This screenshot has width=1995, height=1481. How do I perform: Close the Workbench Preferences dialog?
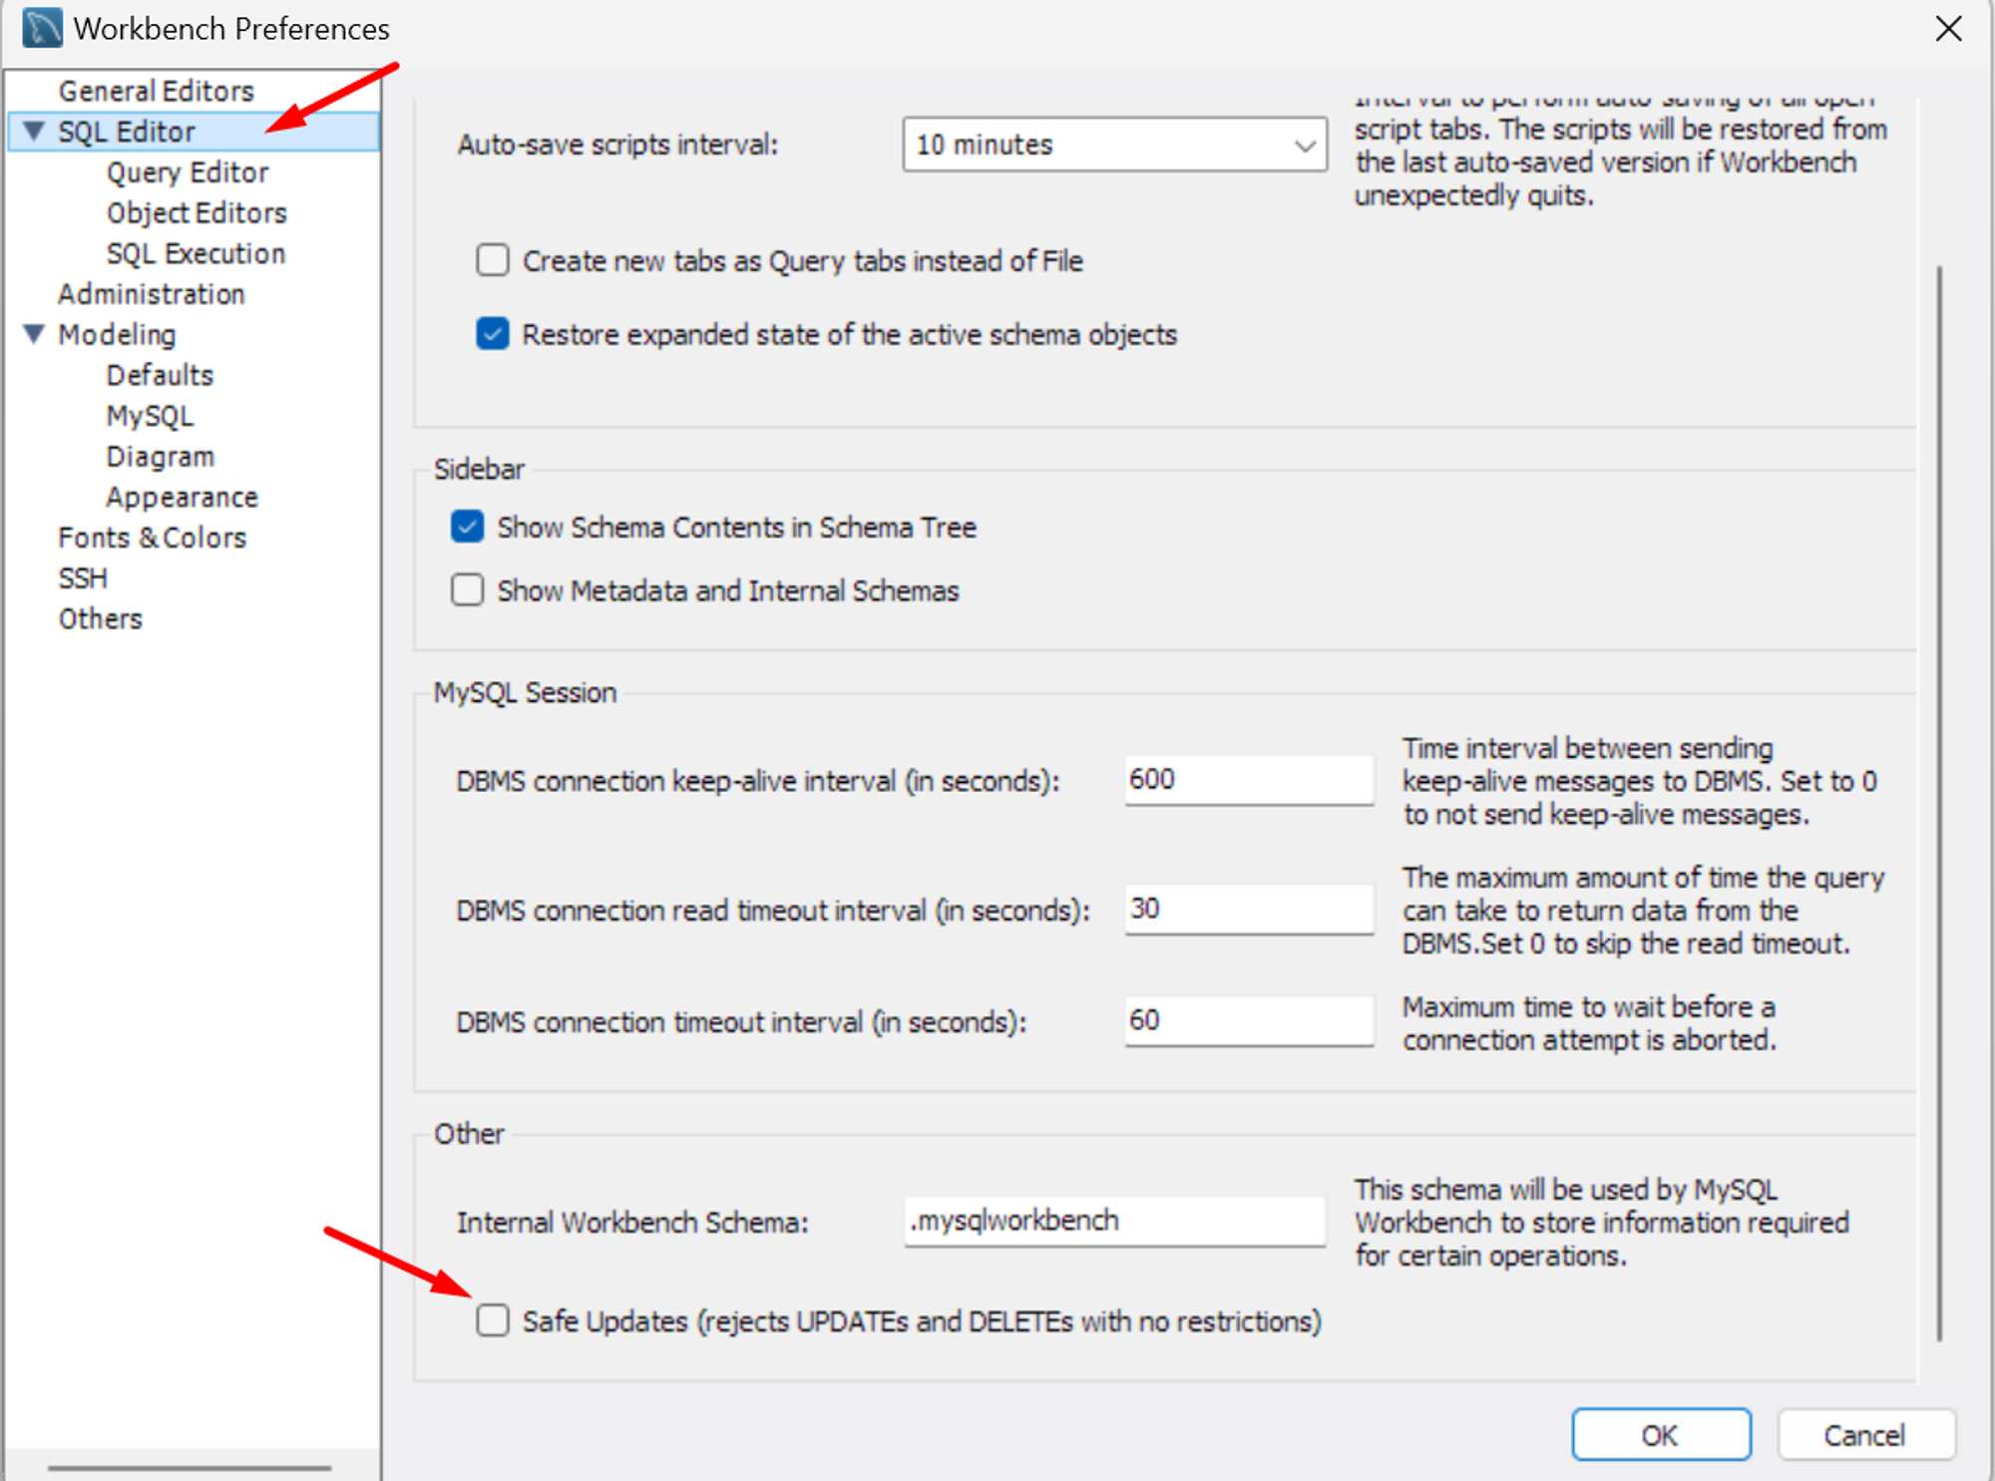pos(1947,28)
